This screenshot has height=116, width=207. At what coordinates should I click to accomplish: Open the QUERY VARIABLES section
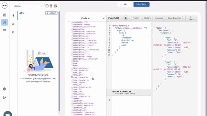coord(122,92)
